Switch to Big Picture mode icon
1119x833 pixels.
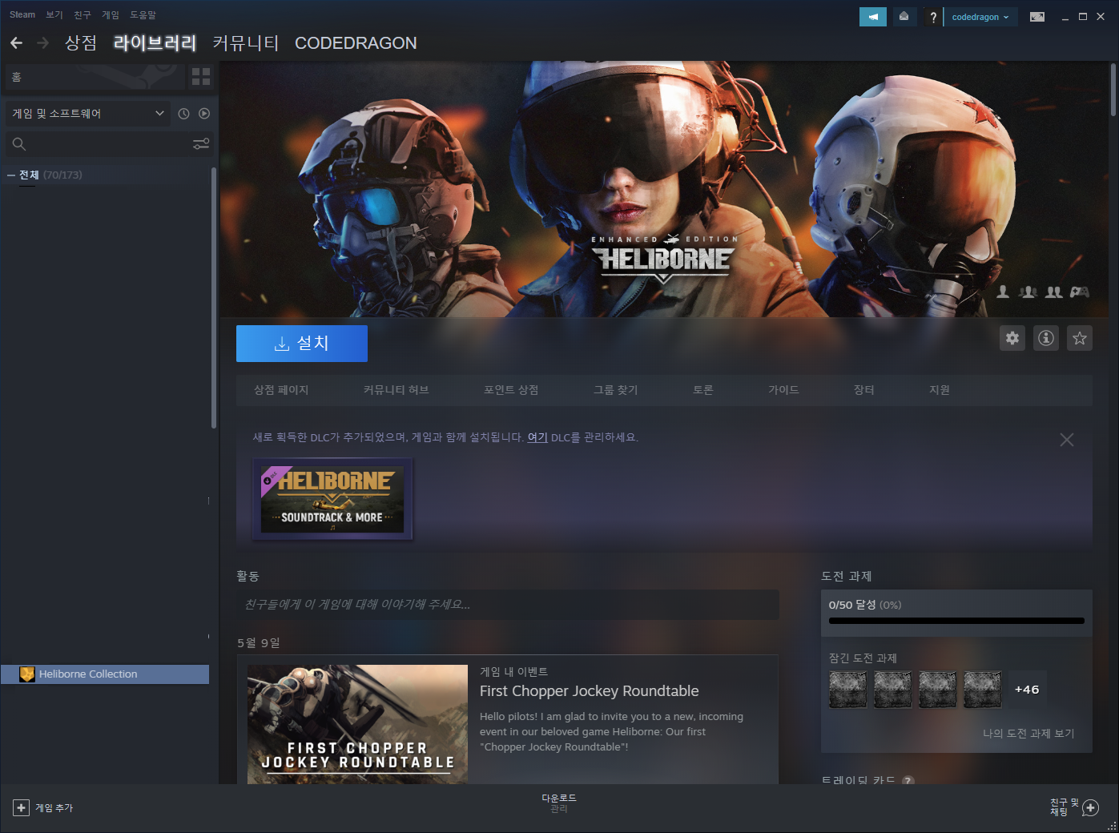[x=1037, y=17]
